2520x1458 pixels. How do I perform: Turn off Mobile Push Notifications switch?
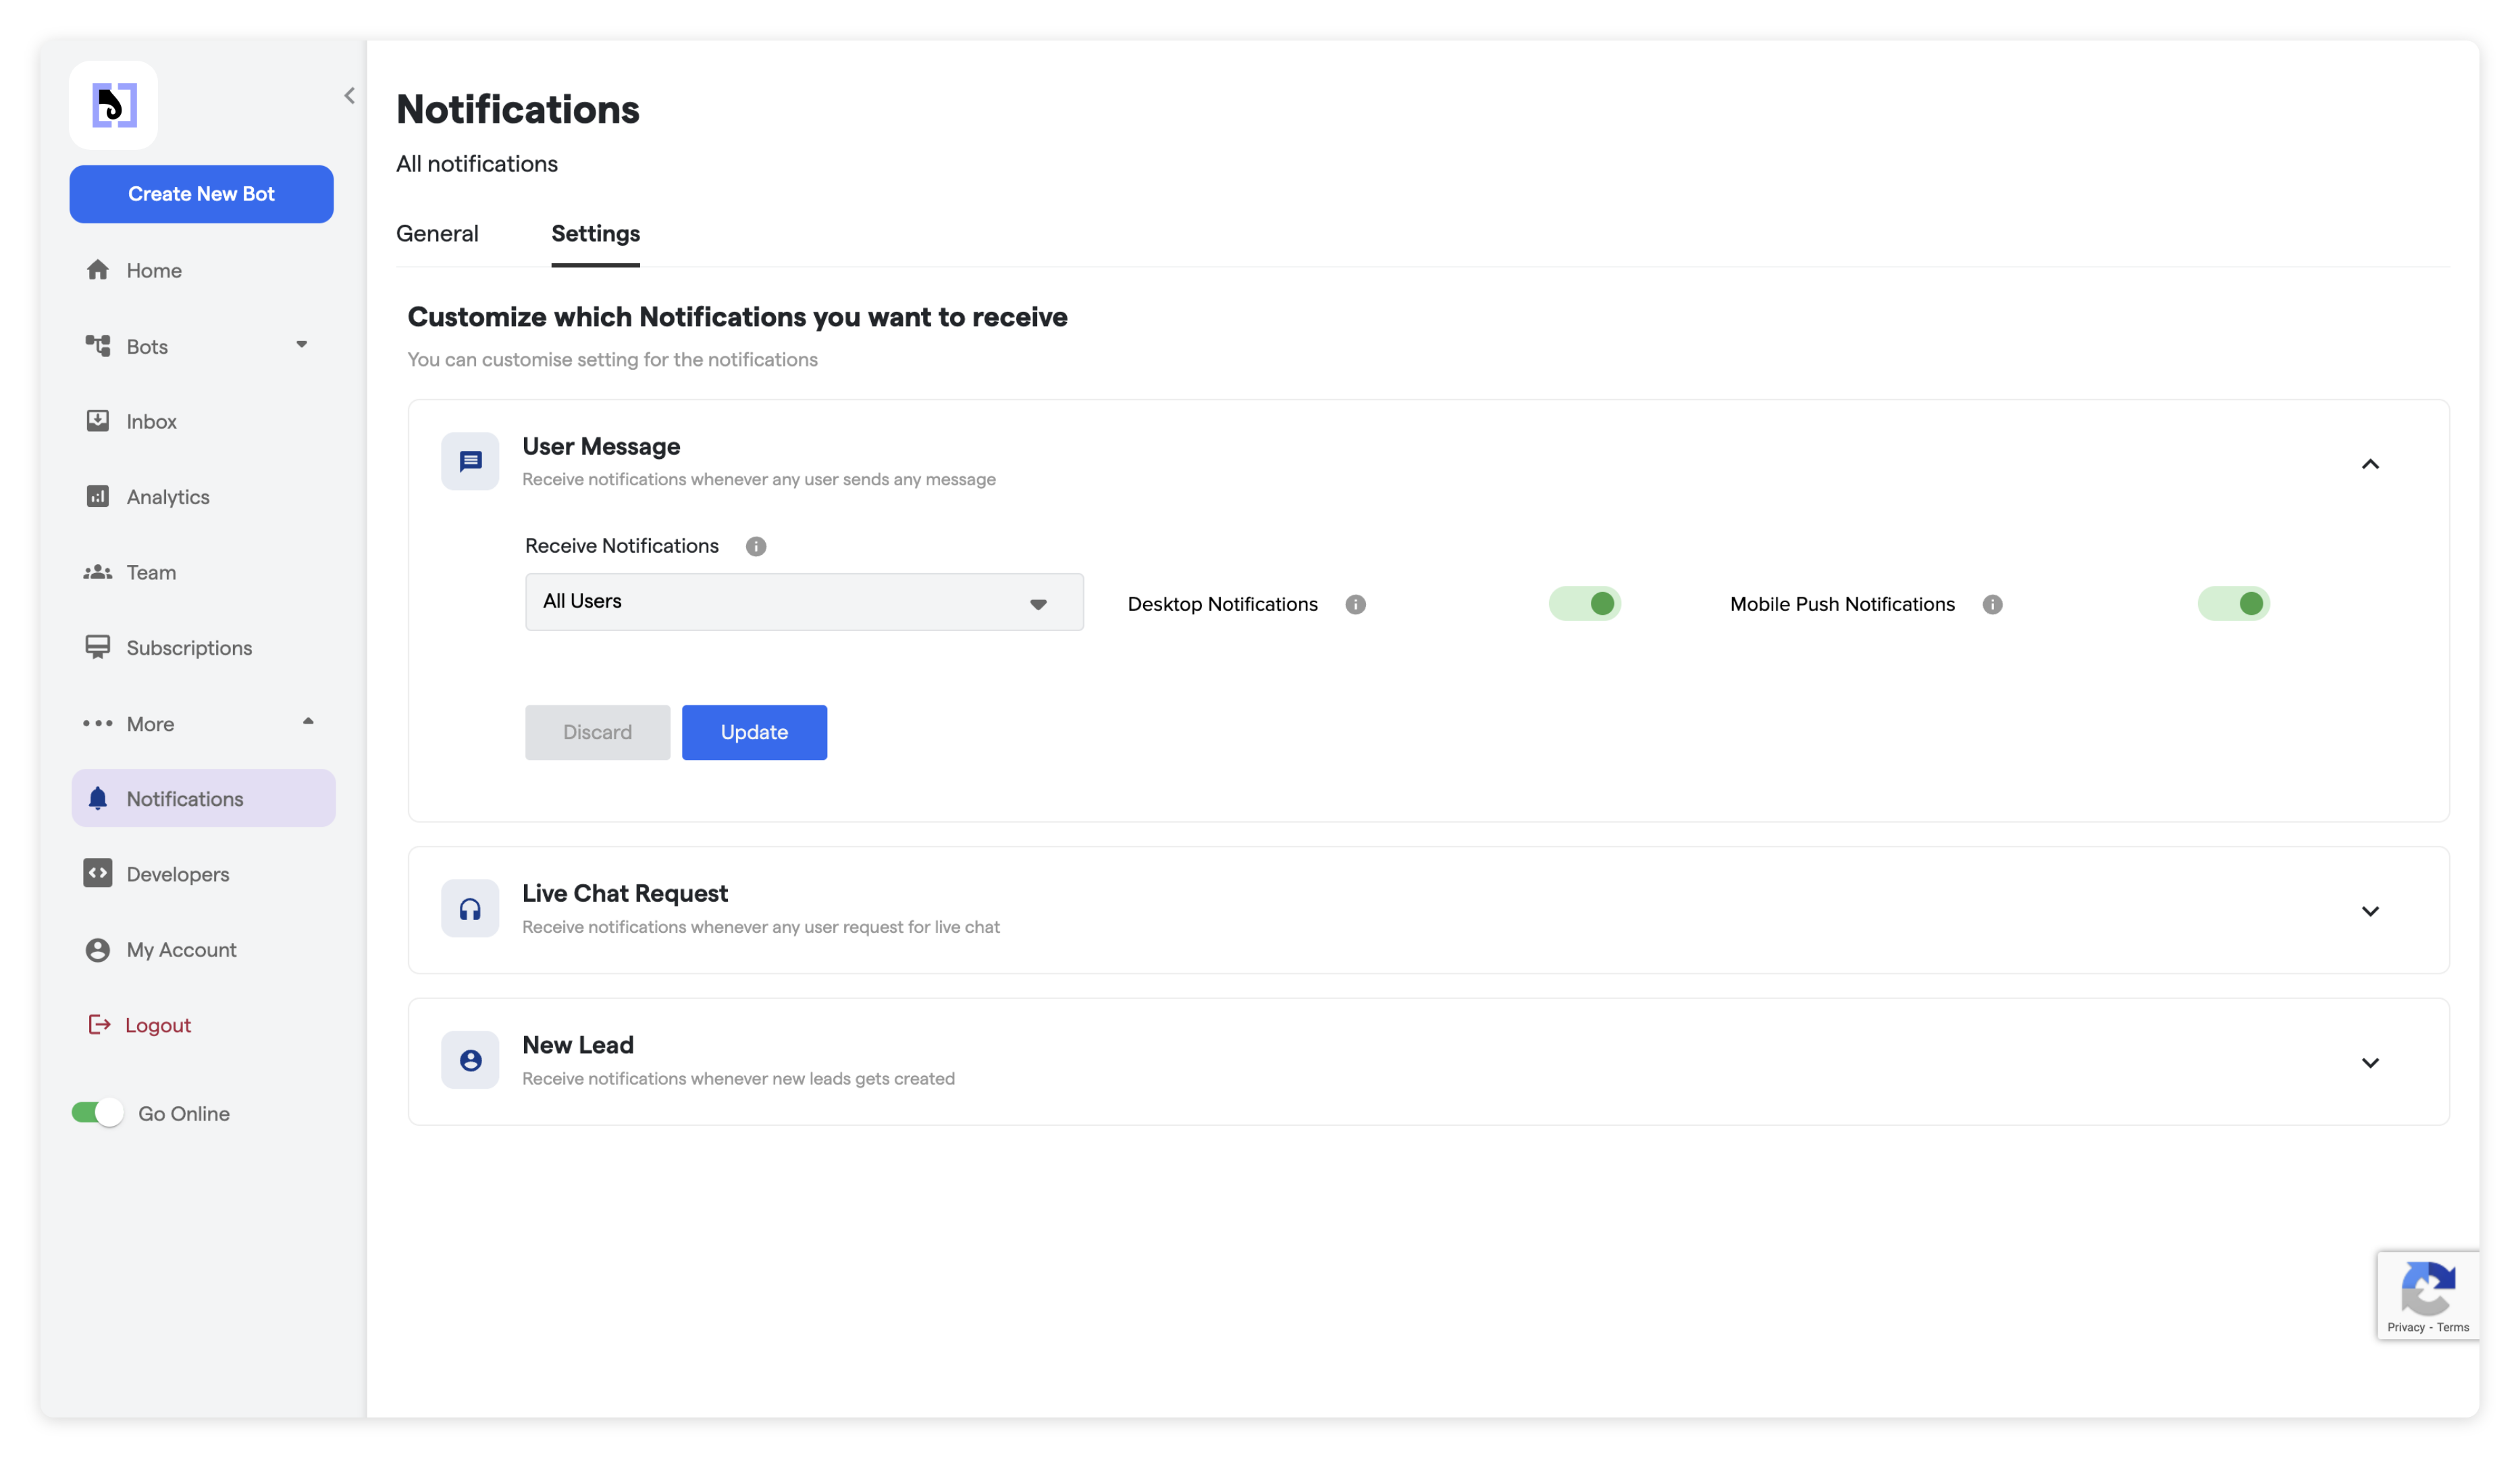[2233, 603]
